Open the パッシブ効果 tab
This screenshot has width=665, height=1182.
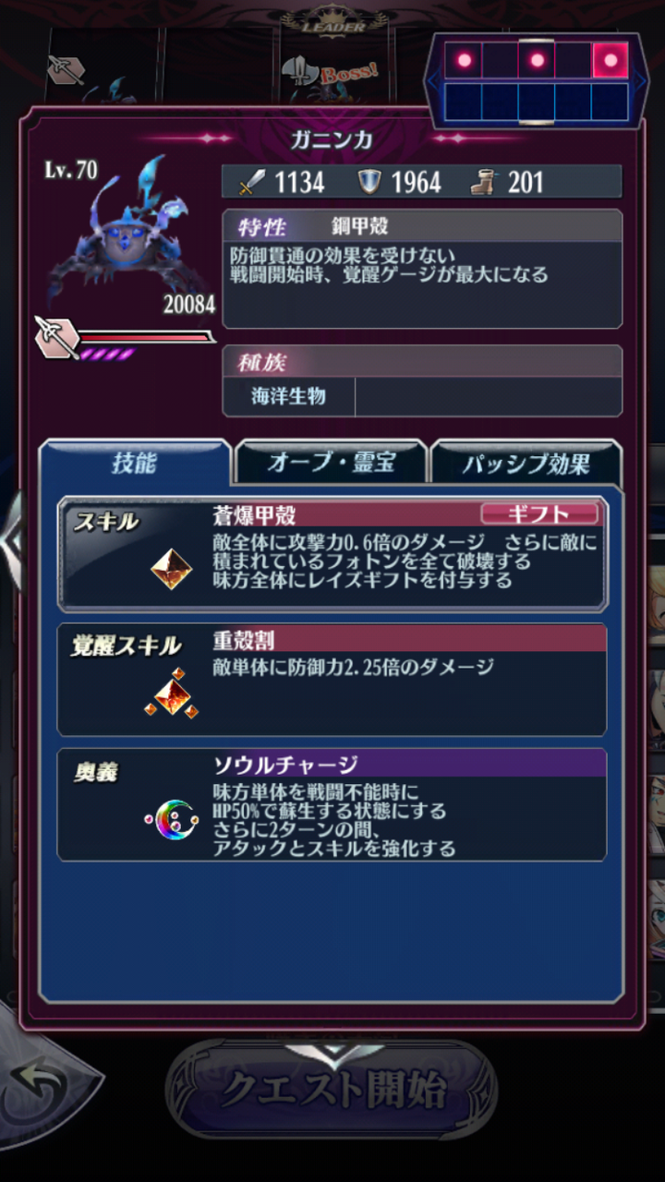tap(526, 464)
